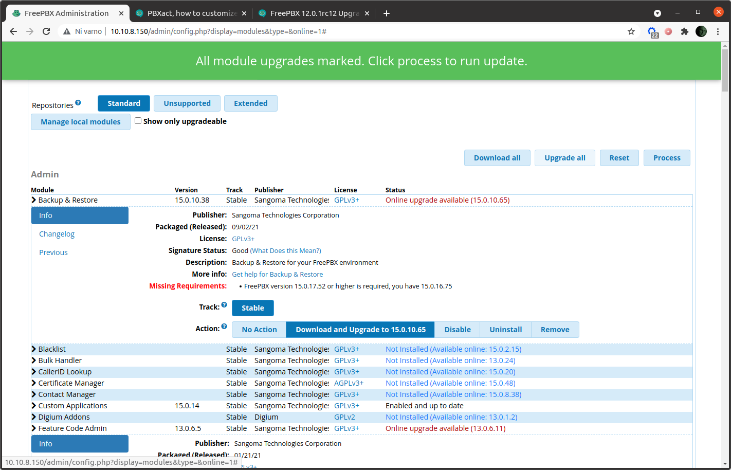
Task: Click the Action help question-mark icon
Action: [x=225, y=327]
